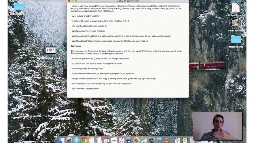Click 'avoid puns and clever word headlines'
The width and height of the screenshot is (254, 143).
88,31
